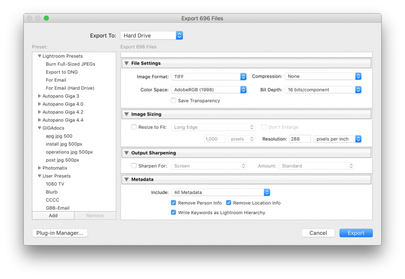Open the Plug-in Manager

[x=60, y=233]
